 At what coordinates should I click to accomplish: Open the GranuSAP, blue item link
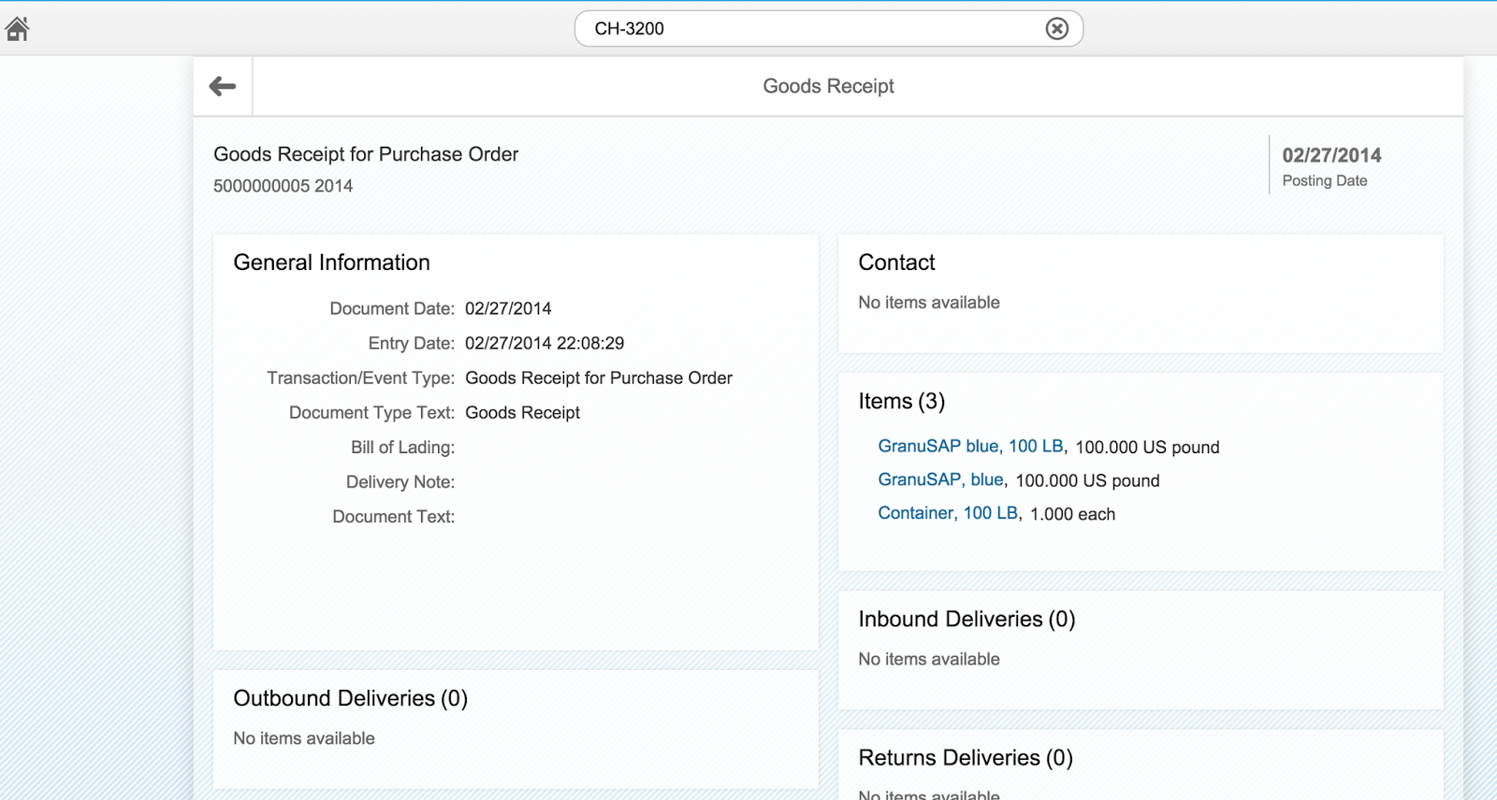pos(940,480)
